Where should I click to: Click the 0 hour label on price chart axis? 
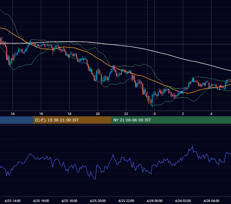[155, 114]
